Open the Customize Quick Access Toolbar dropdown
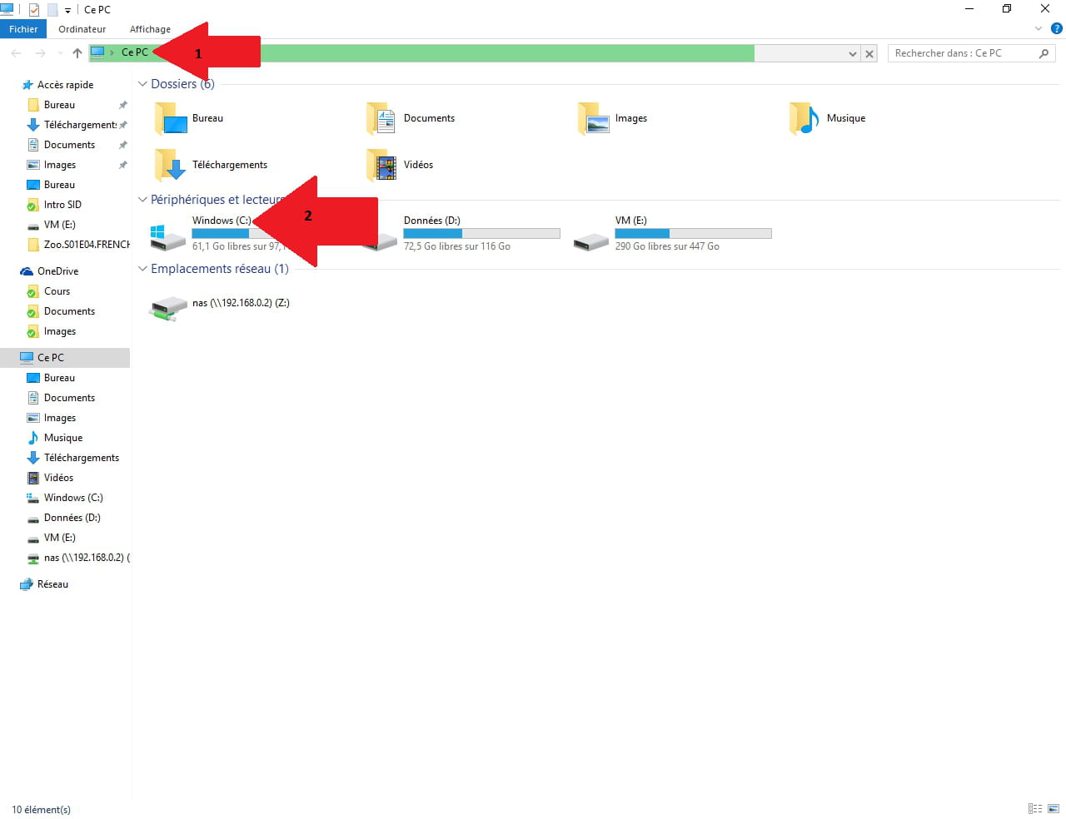Screen dimensions: 1066x819 point(68,10)
